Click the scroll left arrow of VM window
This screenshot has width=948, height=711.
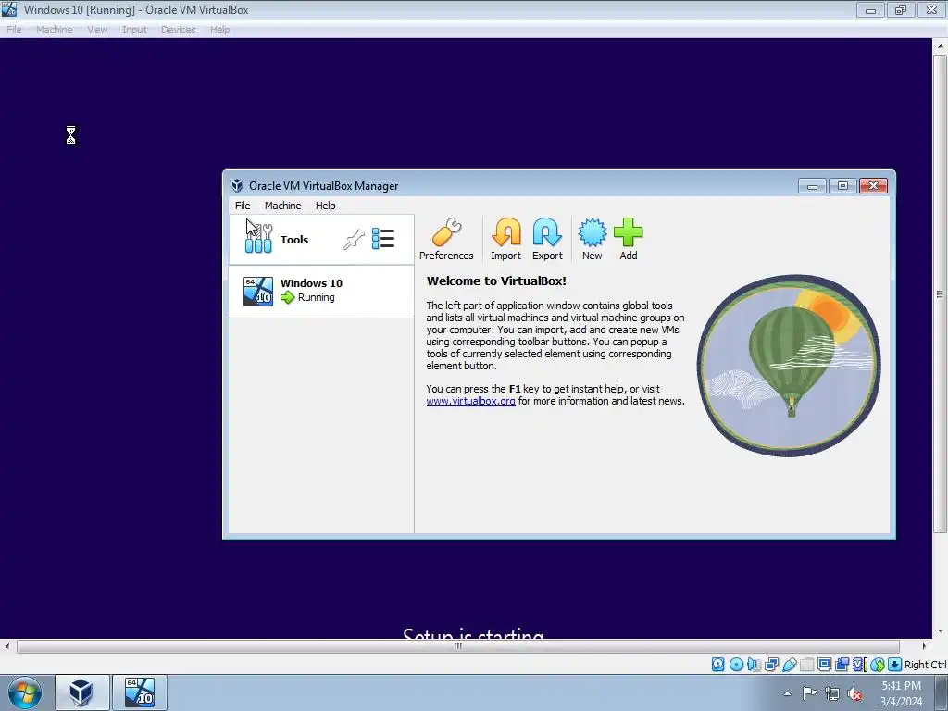pyautogui.click(x=6, y=646)
